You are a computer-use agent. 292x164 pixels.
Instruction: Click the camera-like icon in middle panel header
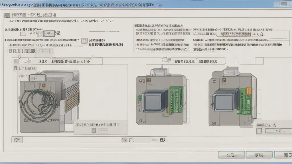166,60
